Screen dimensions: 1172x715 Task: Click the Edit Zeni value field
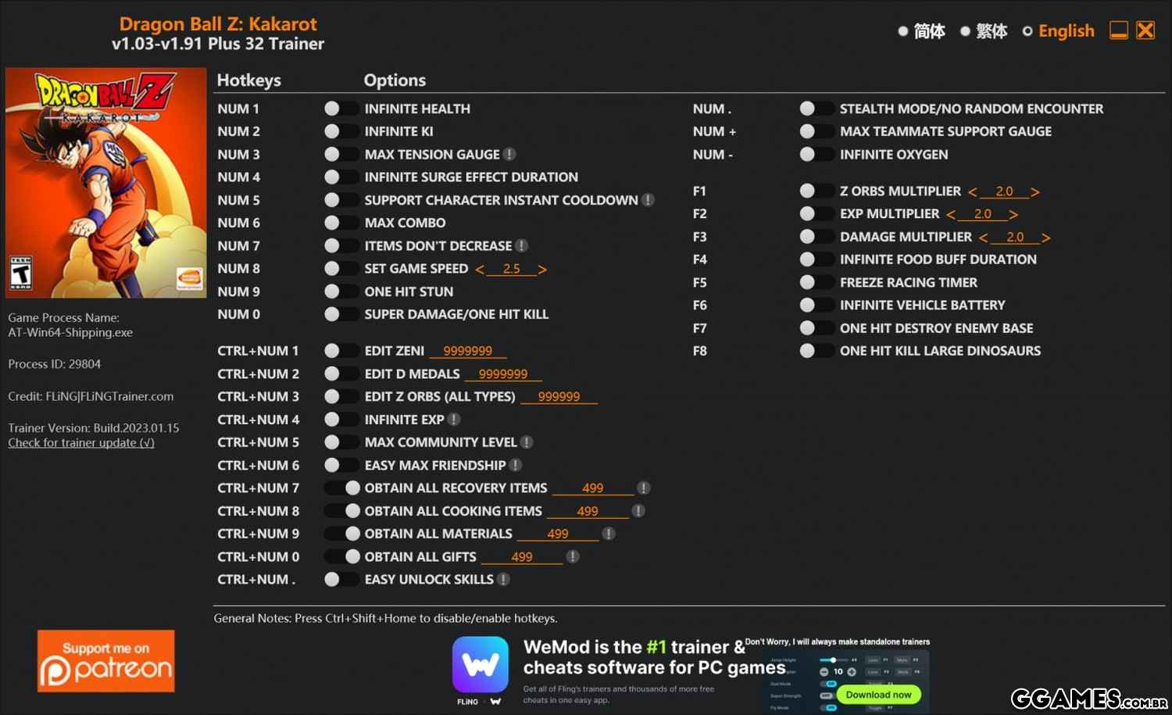(467, 352)
